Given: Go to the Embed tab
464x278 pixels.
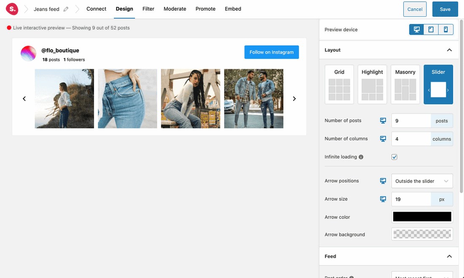Looking at the screenshot, I should [233, 9].
